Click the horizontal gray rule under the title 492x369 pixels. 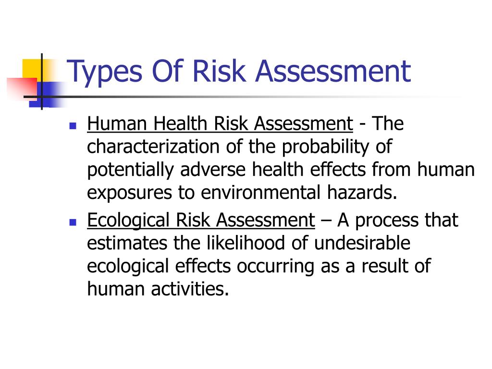[238, 97]
